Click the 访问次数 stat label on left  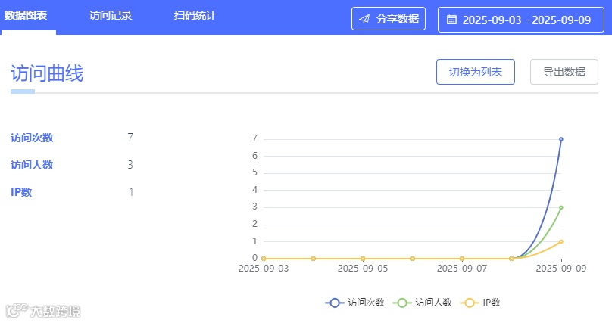click(x=32, y=138)
